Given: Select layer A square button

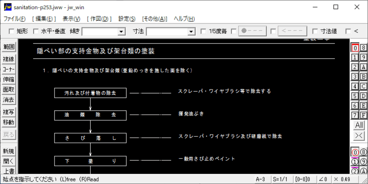Looking at the screenshot, I should [364, 67].
